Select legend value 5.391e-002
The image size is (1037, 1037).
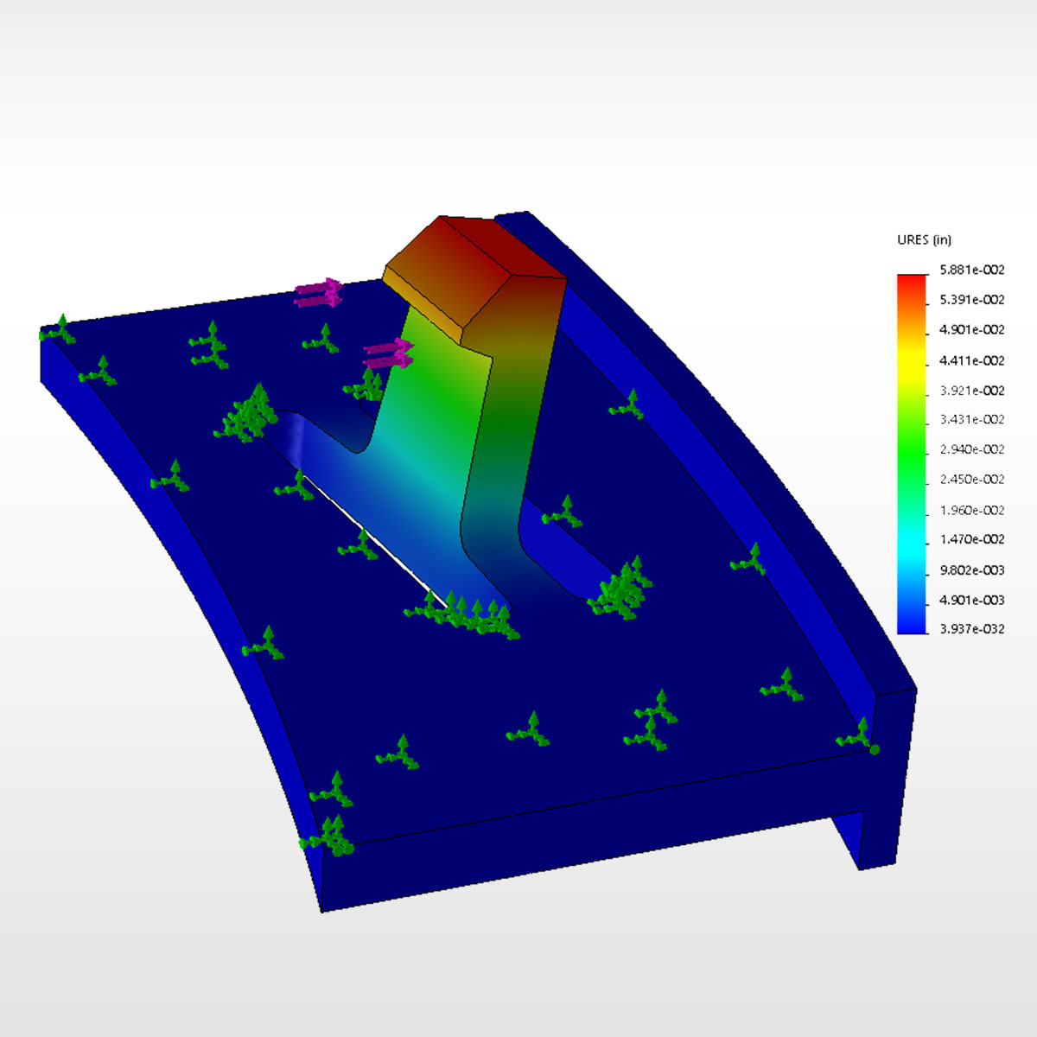coord(972,300)
